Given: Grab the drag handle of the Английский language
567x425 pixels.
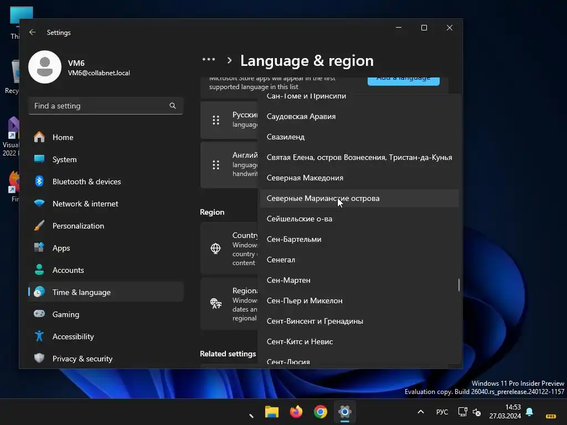Looking at the screenshot, I should point(216,165).
